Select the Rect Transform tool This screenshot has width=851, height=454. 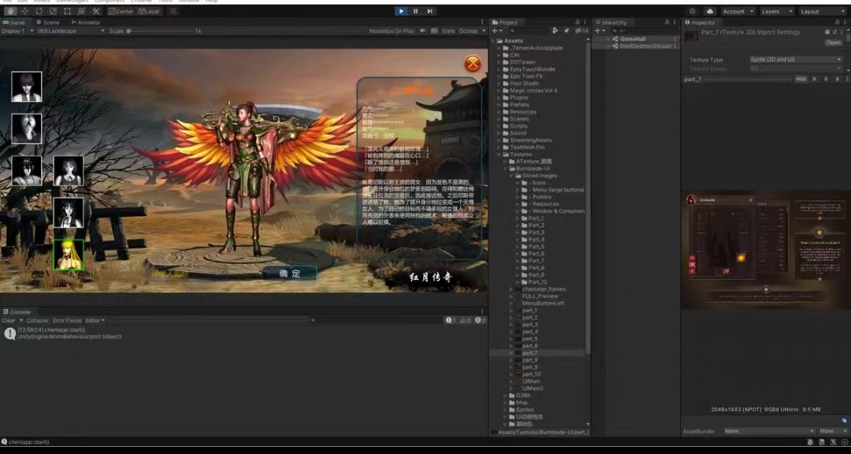point(68,12)
